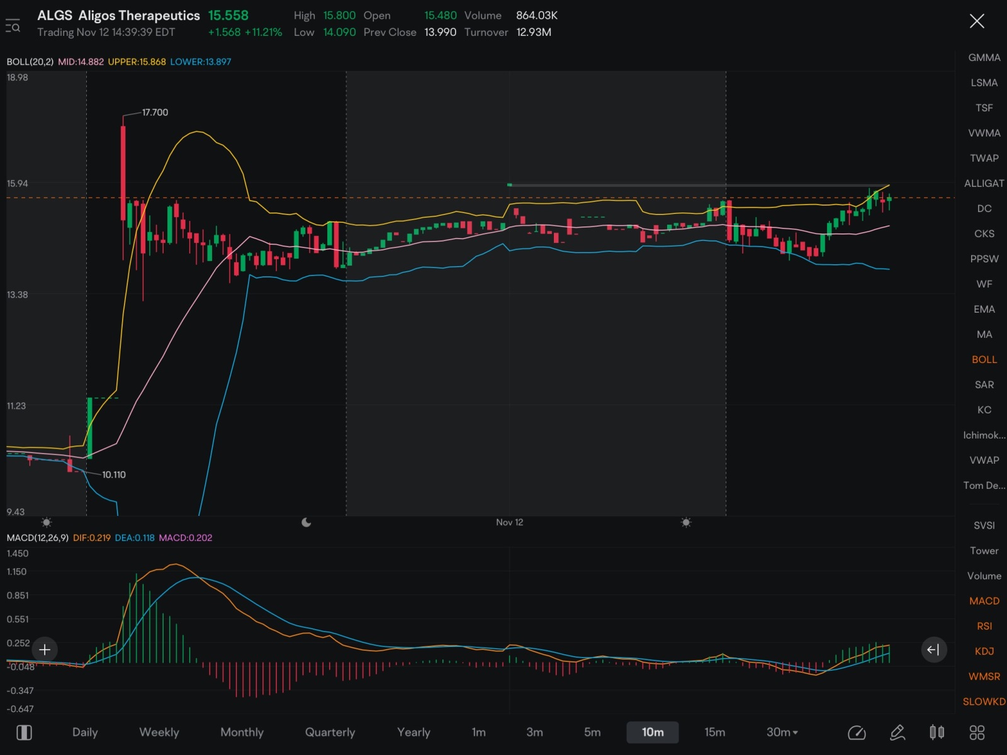The image size is (1007, 755).
Task: Enable the VWAP indicator
Action: point(984,460)
